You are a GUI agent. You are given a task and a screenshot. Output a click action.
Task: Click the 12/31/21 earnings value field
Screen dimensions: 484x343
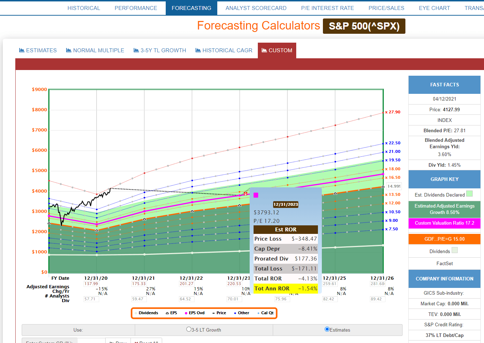[139, 284]
